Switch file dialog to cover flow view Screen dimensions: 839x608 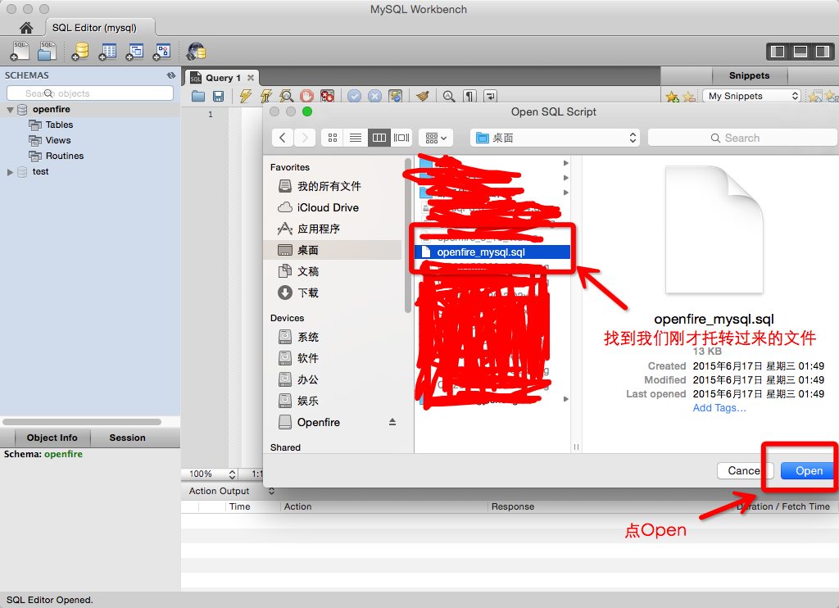(x=401, y=138)
